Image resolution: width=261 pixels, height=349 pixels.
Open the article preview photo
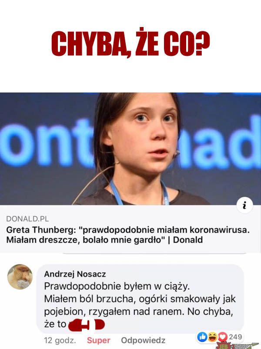[x=130, y=149]
